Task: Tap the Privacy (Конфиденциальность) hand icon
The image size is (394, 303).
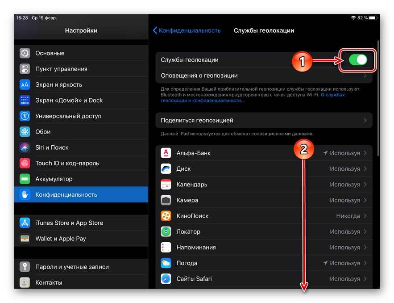Action: tap(25, 194)
